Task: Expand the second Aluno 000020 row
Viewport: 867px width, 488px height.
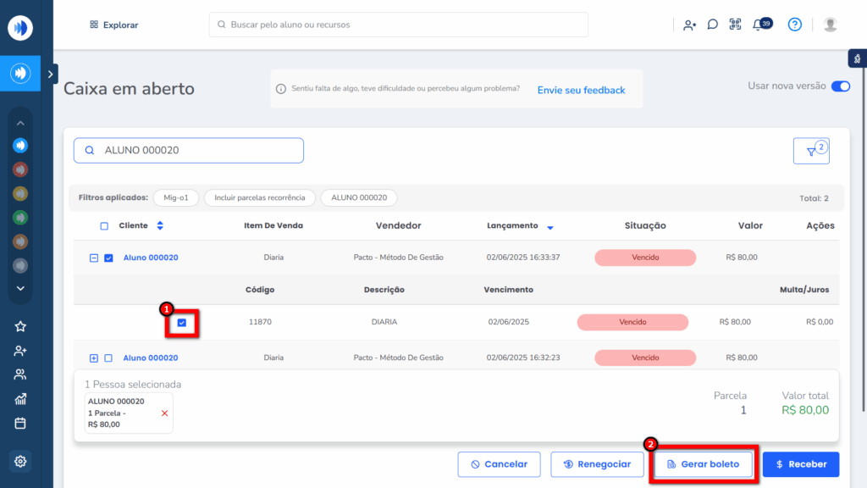Action: pos(94,358)
